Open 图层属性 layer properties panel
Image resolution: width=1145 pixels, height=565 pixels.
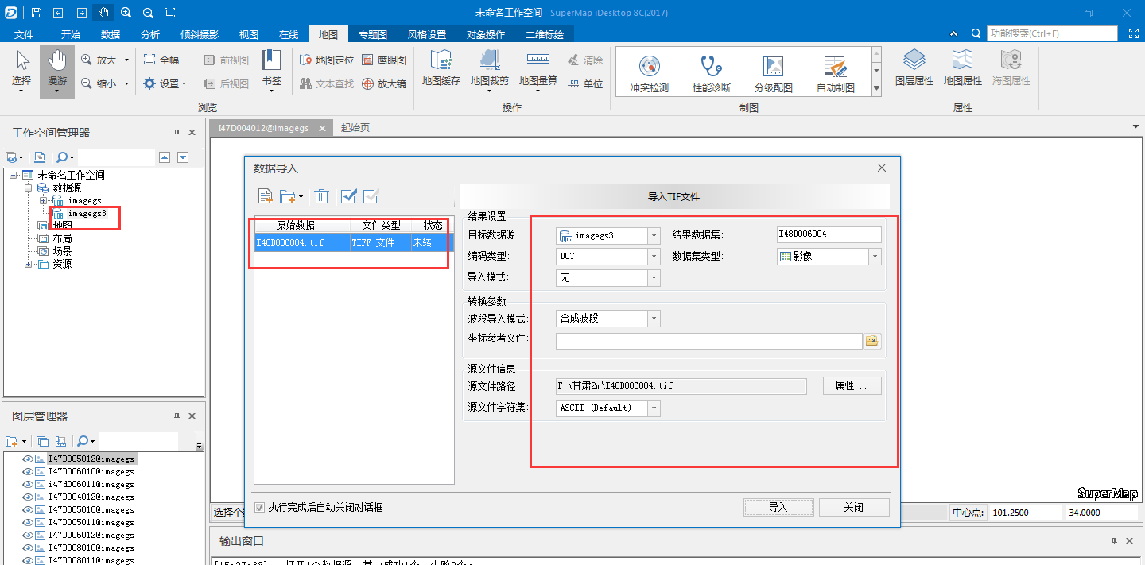[x=914, y=68]
